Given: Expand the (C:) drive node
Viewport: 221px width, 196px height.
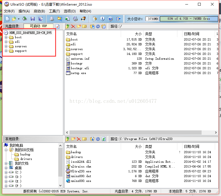Looking at the screenshot, I should click(x=6, y=172).
